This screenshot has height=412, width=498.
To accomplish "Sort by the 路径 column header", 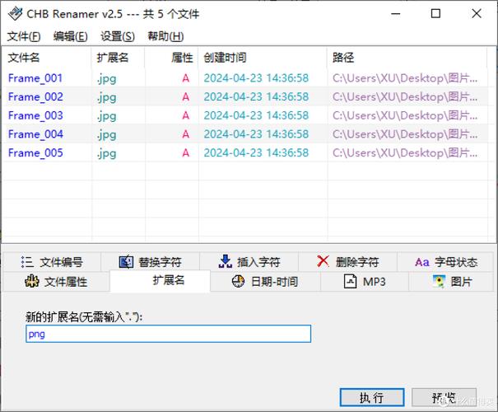I will tap(407, 58).
